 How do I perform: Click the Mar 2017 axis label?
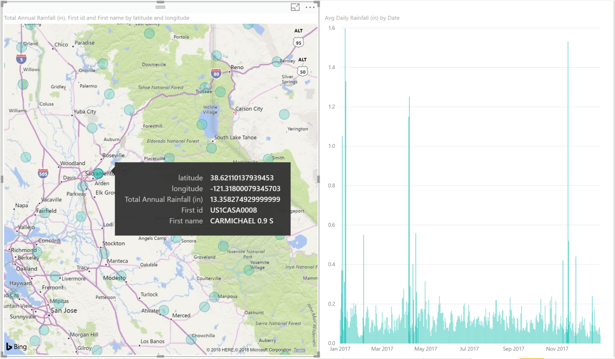382,349
